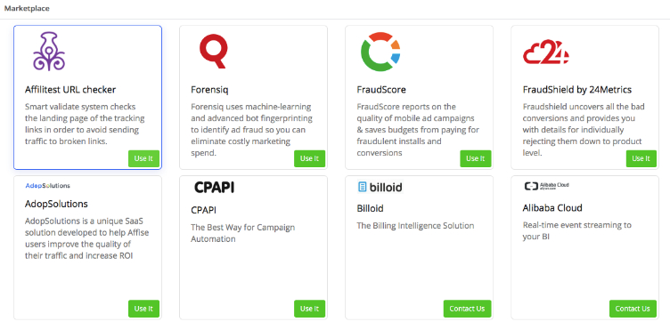Click Use It on the AdopSolutions card
670x322 pixels.
click(x=143, y=309)
